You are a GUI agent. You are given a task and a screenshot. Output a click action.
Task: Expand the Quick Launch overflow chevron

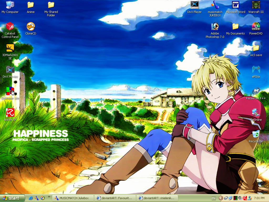[49, 197]
